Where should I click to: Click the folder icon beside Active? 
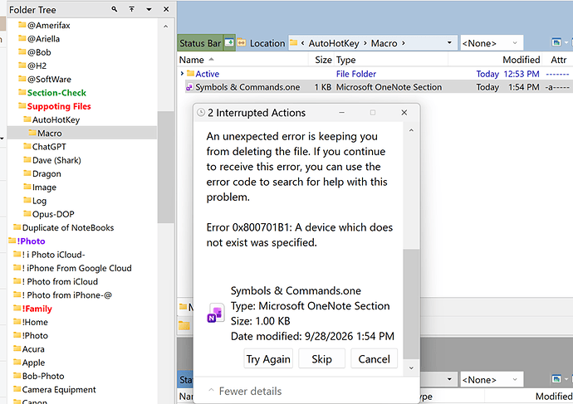pyautogui.click(x=190, y=73)
